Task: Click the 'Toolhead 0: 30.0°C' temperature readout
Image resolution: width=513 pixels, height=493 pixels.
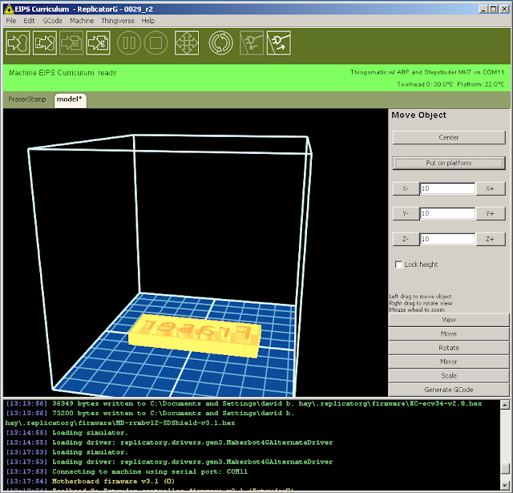Action: tap(425, 84)
